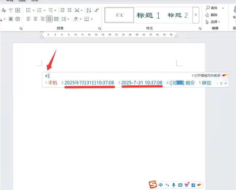The height and width of the screenshot is (190, 236).
Task: Expand the styles gallery
Action: (x=196, y=15)
